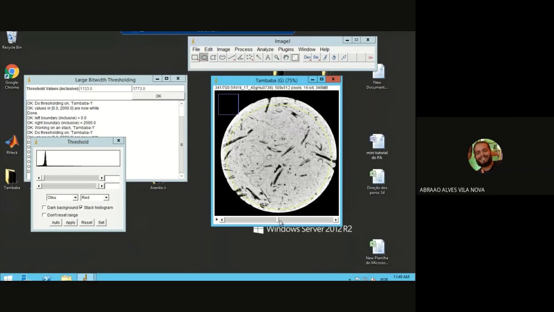
Task: Open PowerShell from the taskbar
Action: [46, 278]
